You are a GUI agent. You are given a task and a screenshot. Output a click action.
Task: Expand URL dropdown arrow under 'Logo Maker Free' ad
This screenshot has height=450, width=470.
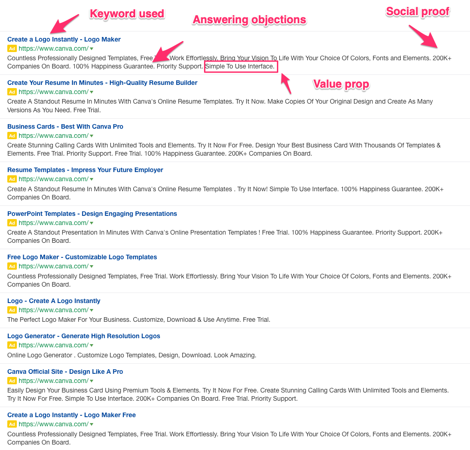(92, 424)
